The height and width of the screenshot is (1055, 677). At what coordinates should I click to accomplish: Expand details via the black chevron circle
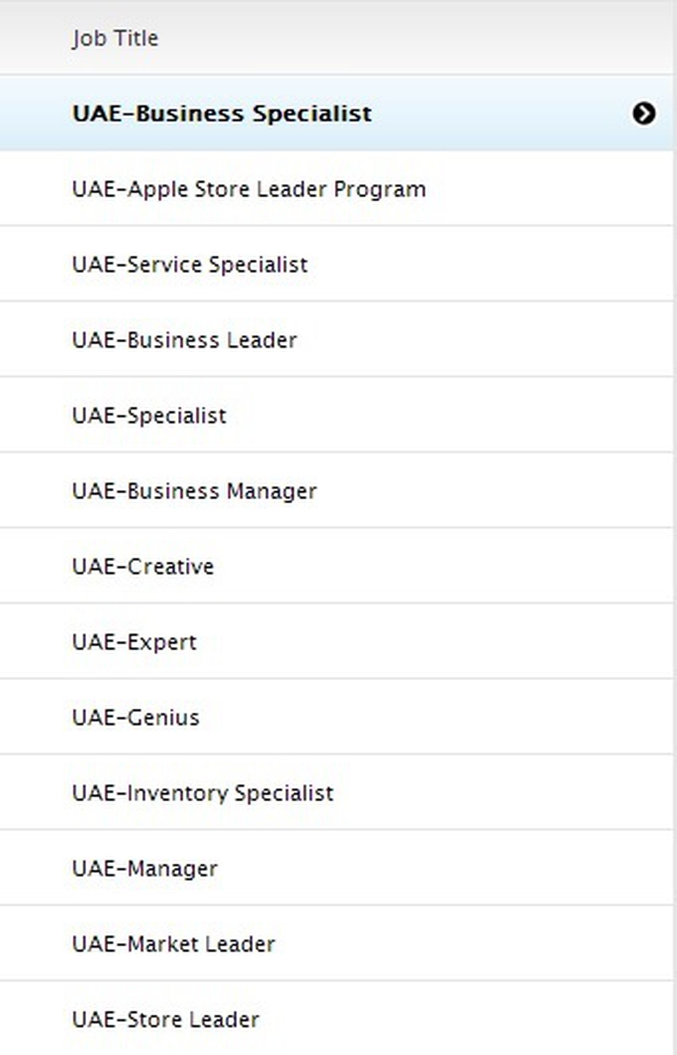[644, 114]
